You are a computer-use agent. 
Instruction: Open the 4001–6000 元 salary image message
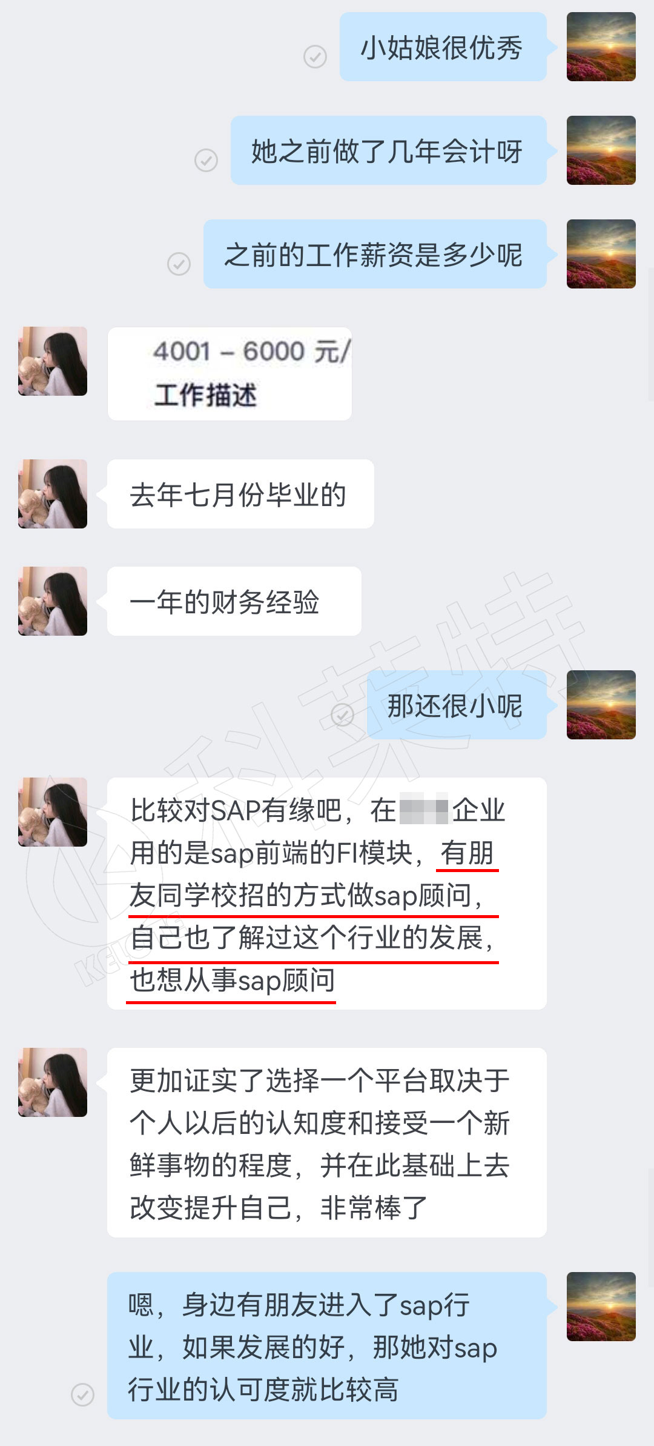point(230,374)
